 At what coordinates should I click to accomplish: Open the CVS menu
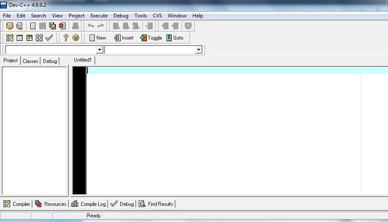pyautogui.click(x=157, y=16)
